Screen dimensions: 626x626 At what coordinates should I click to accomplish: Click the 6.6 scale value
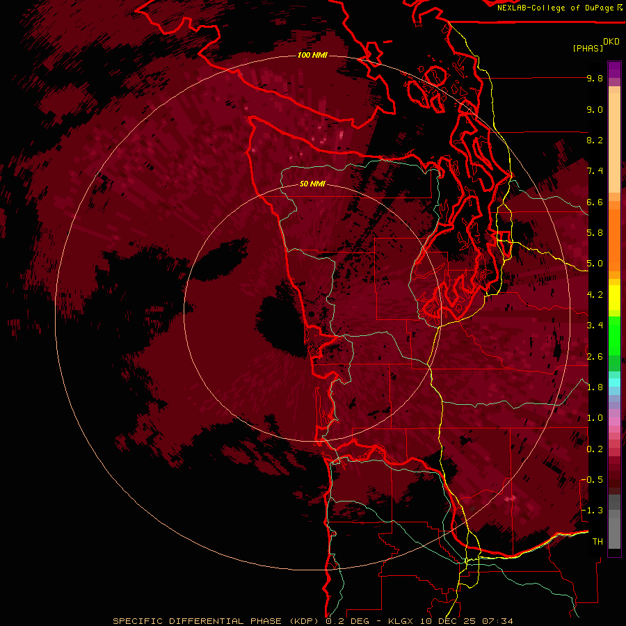click(x=595, y=202)
